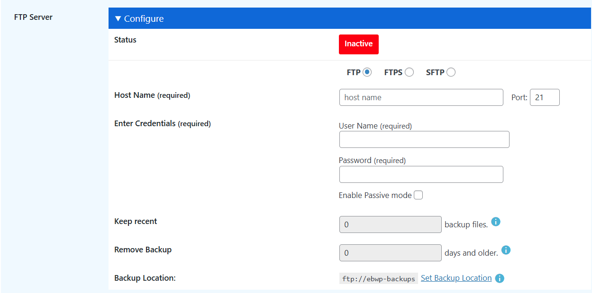The image size is (592, 293).
Task: Click the ftp://ebwp-backups path label
Action: [x=378, y=278]
